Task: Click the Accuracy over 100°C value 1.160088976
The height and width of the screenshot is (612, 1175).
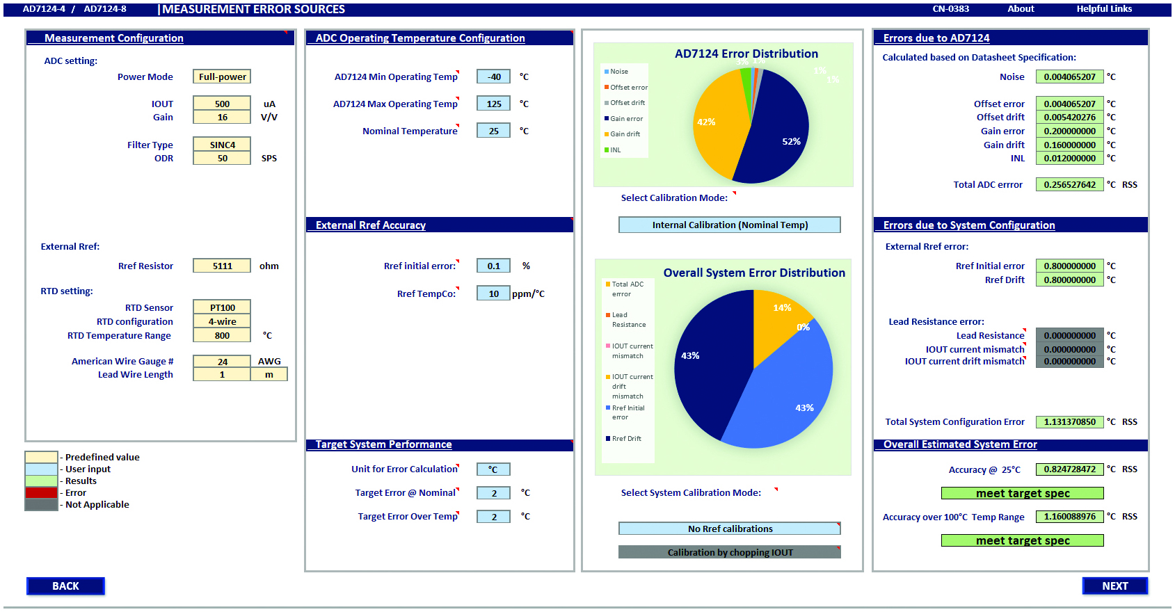Action: (1070, 516)
